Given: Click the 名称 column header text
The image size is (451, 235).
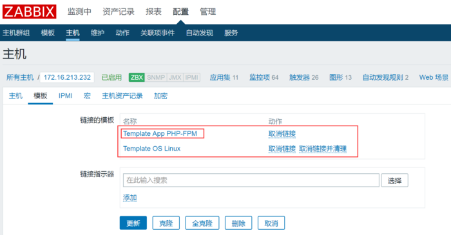Looking at the screenshot, I should click(x=130, y=121).
